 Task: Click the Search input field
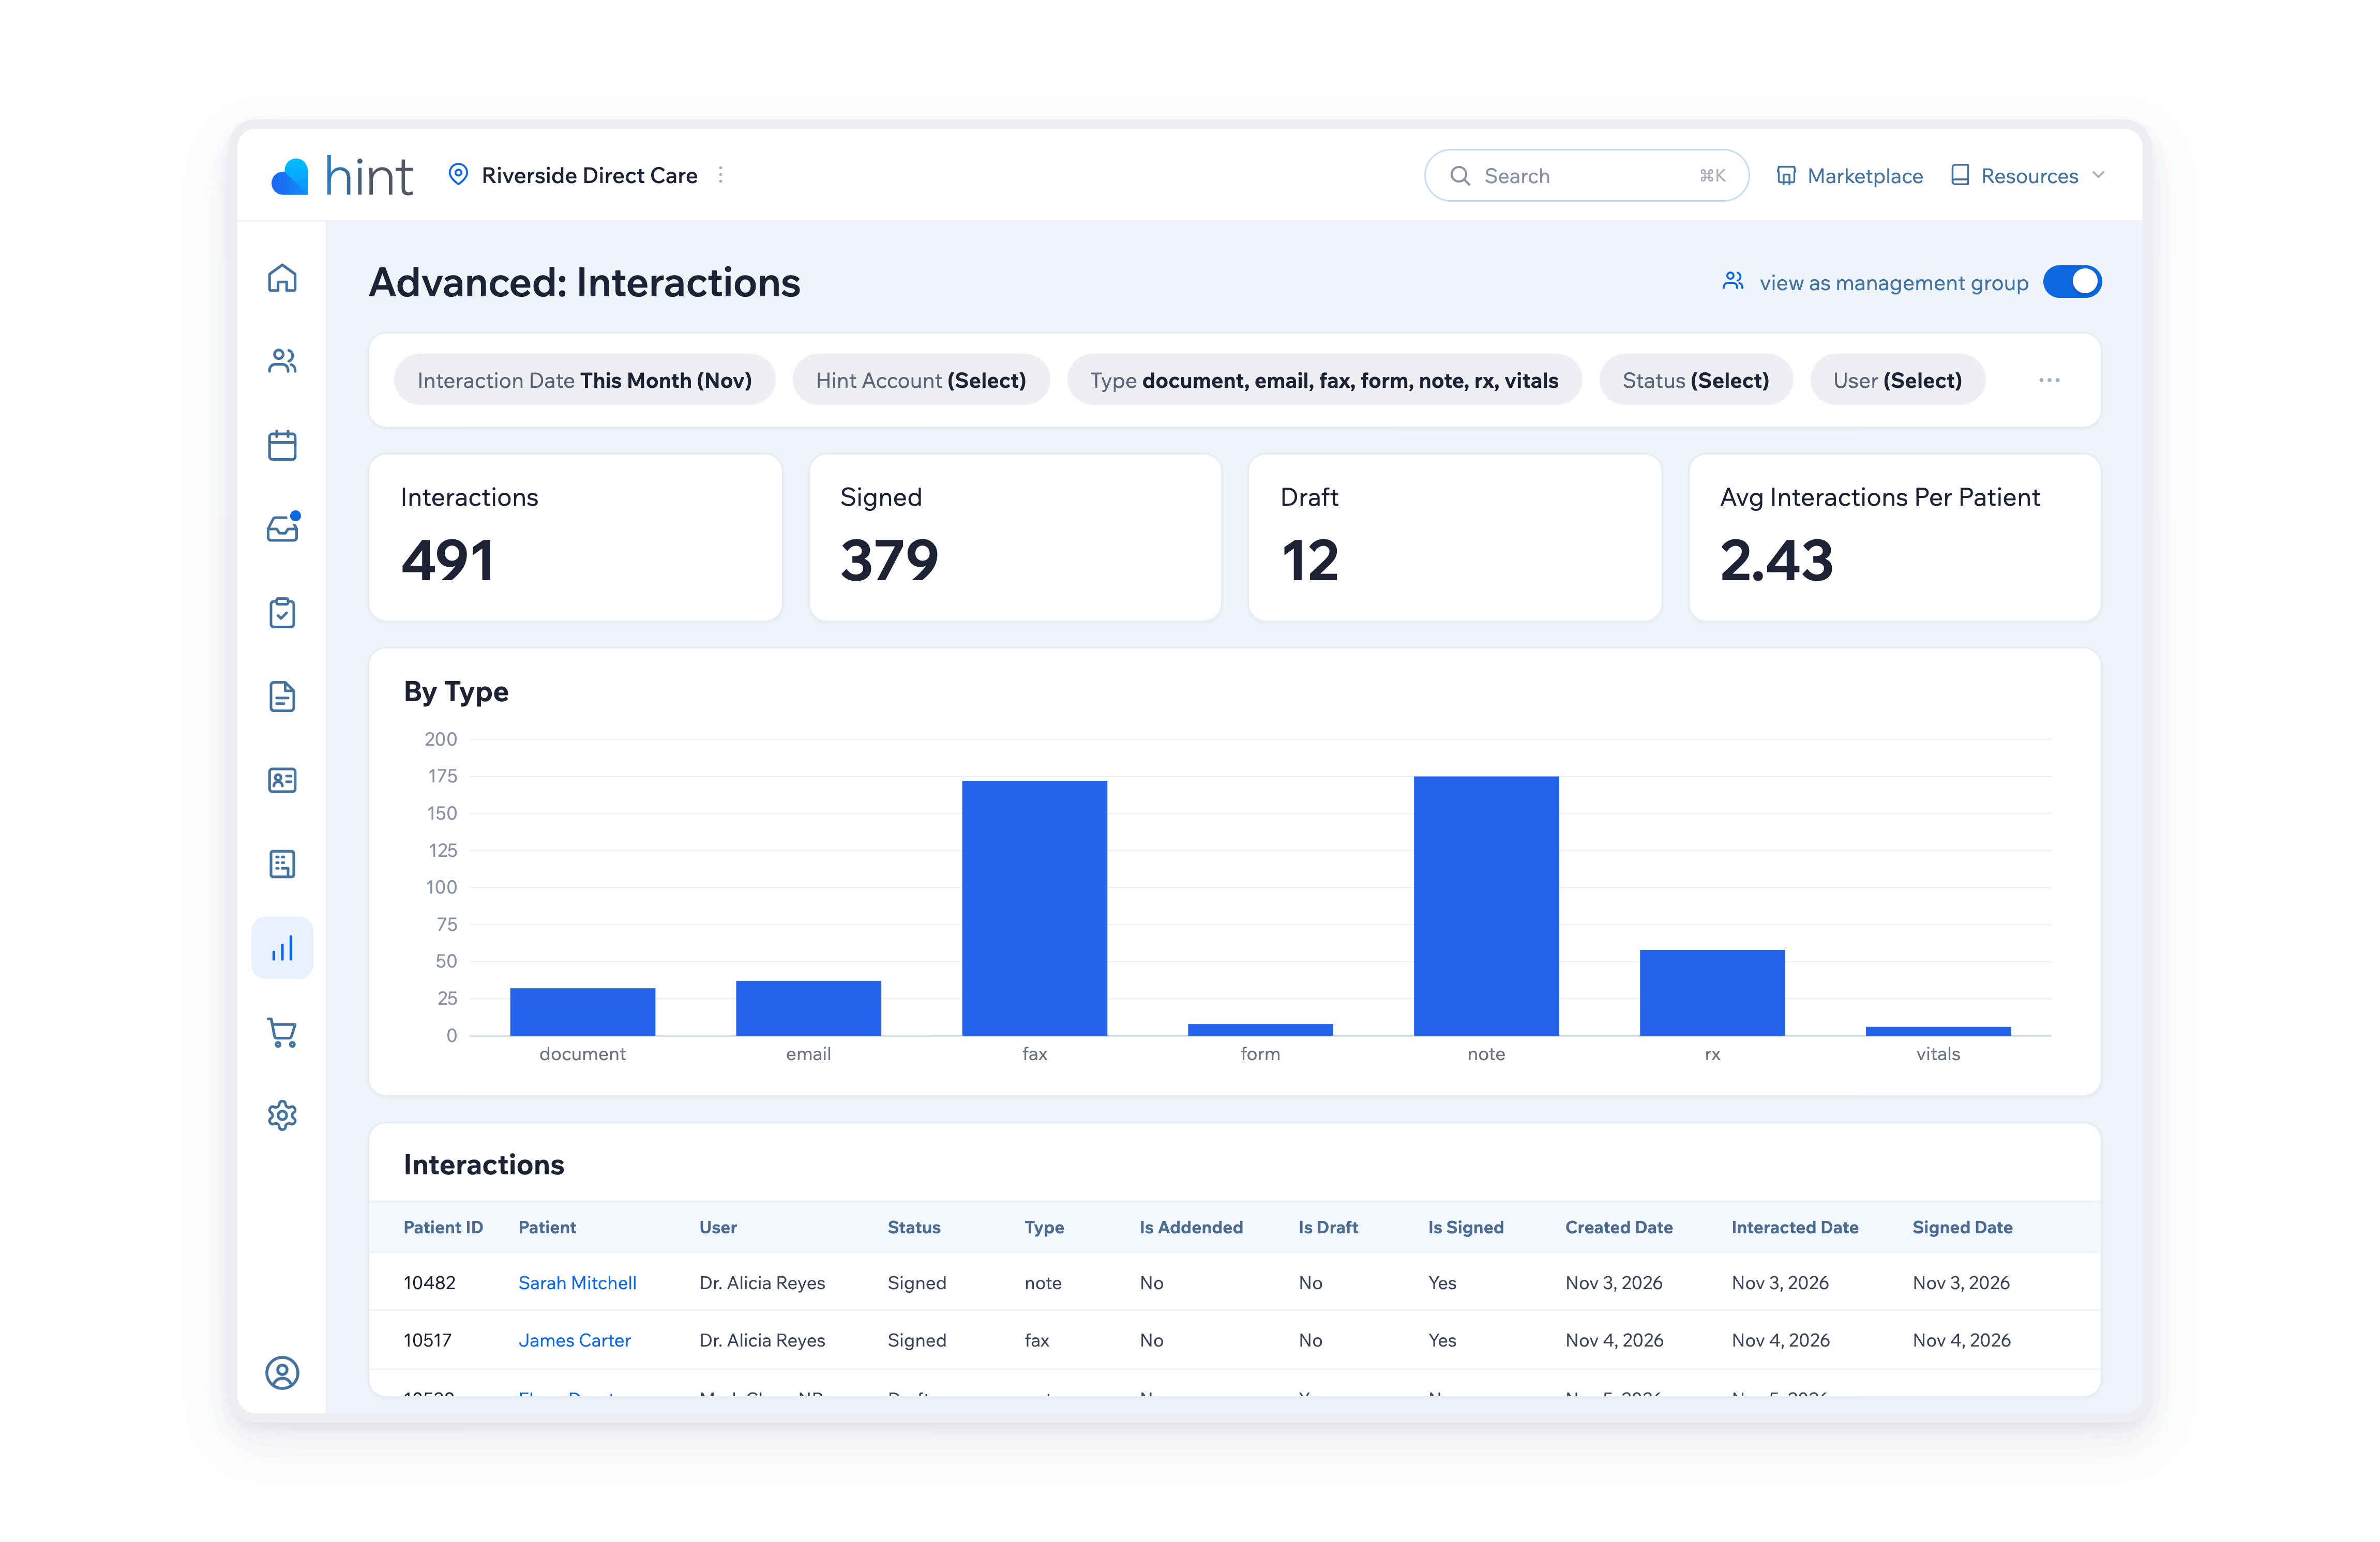pyautogui.click(x=1586, y=176)
